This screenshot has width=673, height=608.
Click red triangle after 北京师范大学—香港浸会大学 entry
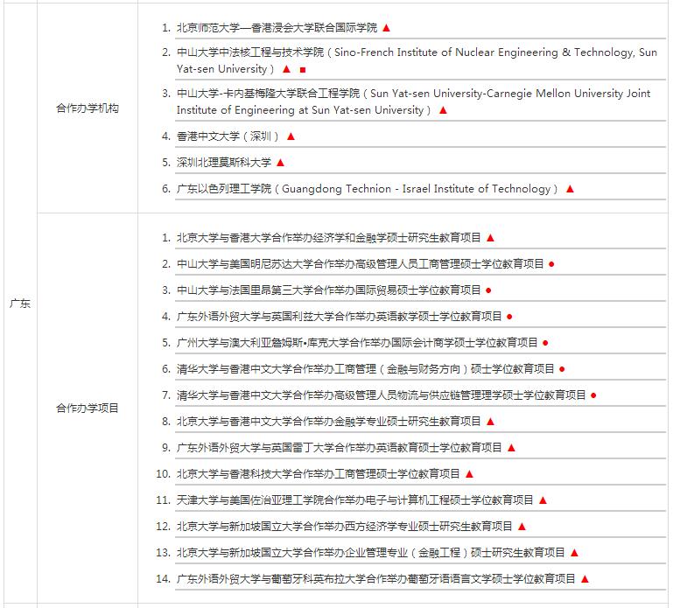tap(386, 28)
